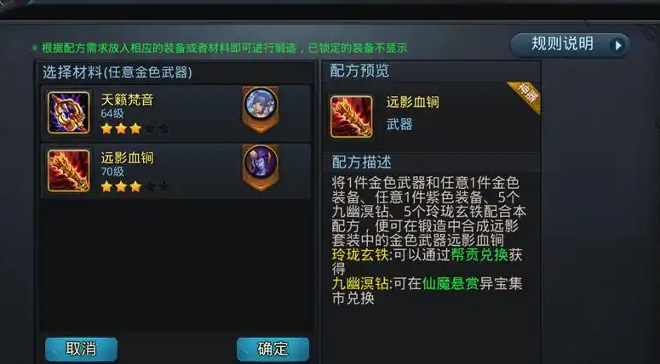Click the arrow icon on 规则说明
Screen dimensions: 660x364
(x=618, y=45)
